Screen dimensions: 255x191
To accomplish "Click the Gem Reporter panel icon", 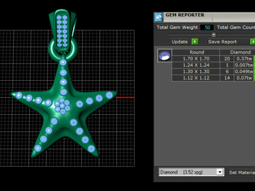I will pos(158,17).
